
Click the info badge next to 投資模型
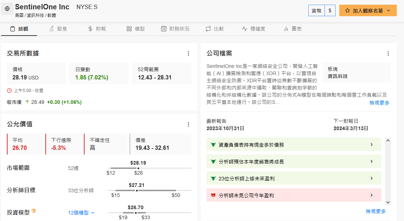(33, 211)
